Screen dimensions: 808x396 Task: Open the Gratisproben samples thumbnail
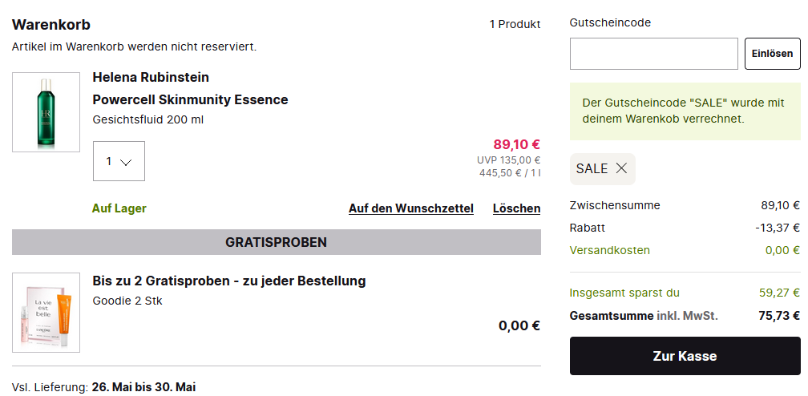tap(46, 313)
